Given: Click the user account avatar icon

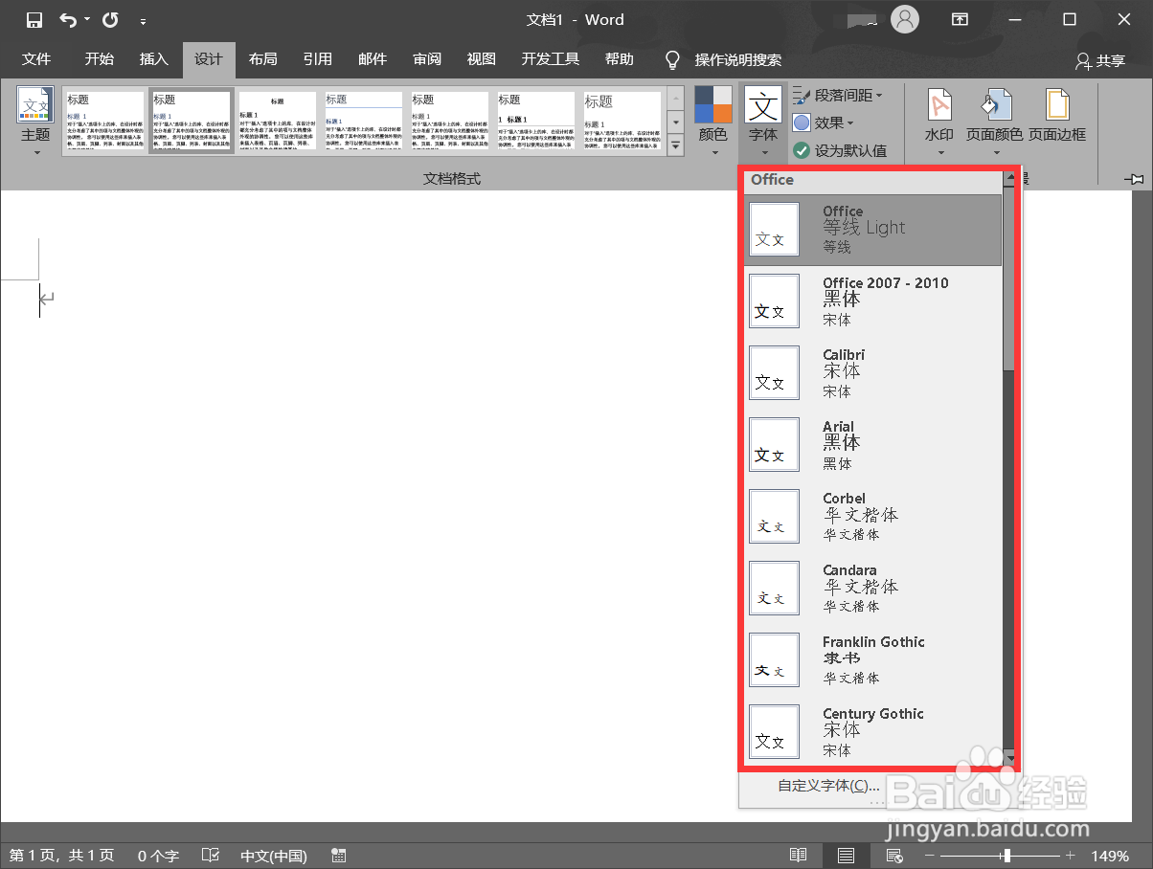Looking at the screenshot, I should (x=904, y=19).
